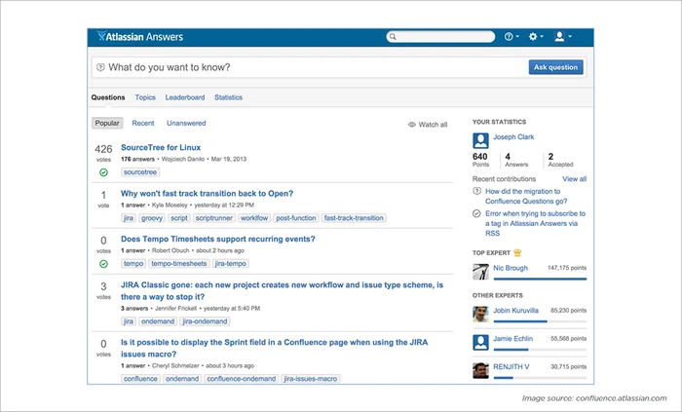Viewport: 682px width, 412px height.
Task: Click the sourcetree tag
Action: pyautogui.click(x=140, y=172)
